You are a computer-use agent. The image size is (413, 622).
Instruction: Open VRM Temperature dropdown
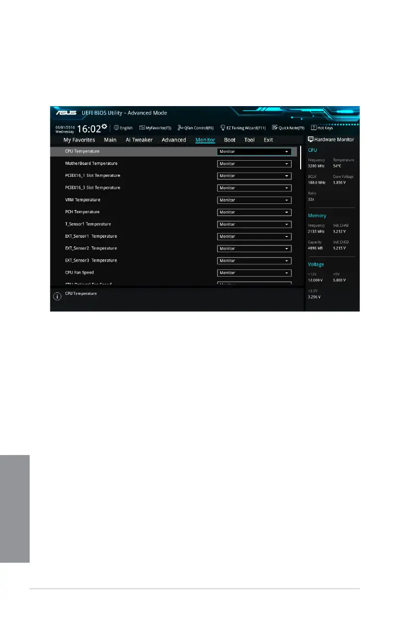coord(254,200)
